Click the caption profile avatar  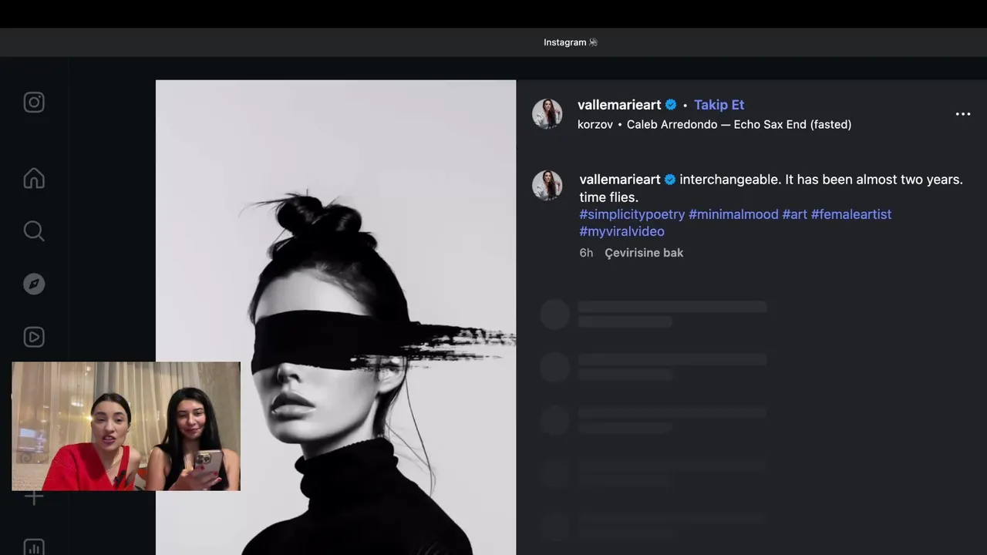pyautogui.click(x=547, y=186)
